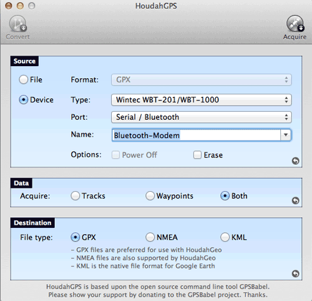The height and width of the screenshot is (301, 312).
Task: Click the Options: label
Action: pyautogui.click(x=86, y=155)
